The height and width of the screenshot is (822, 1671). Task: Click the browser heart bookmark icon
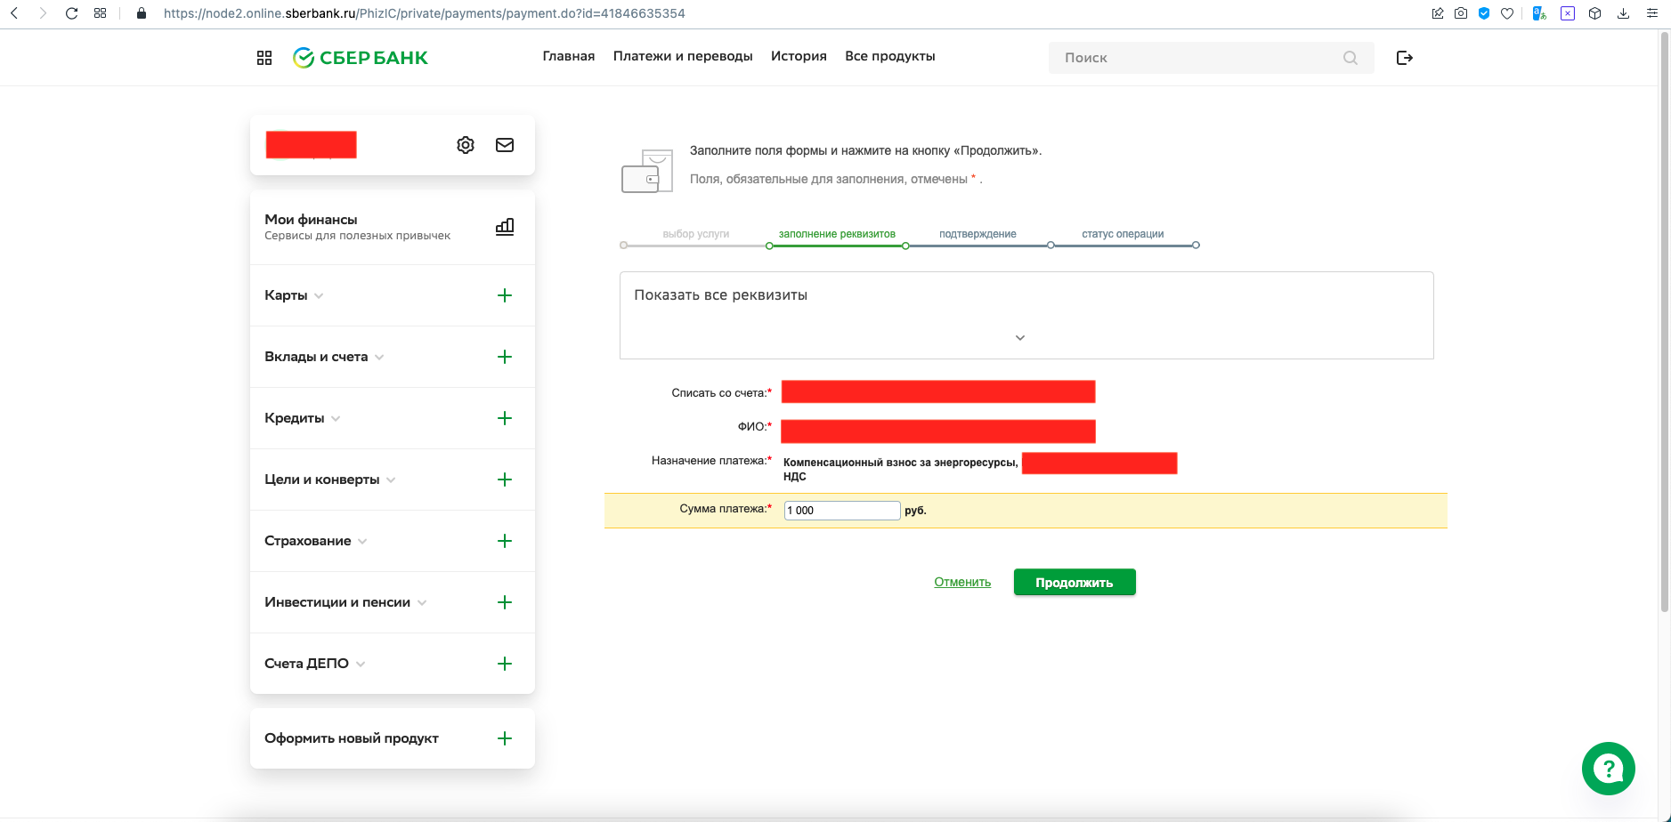tap(1507, 13)
